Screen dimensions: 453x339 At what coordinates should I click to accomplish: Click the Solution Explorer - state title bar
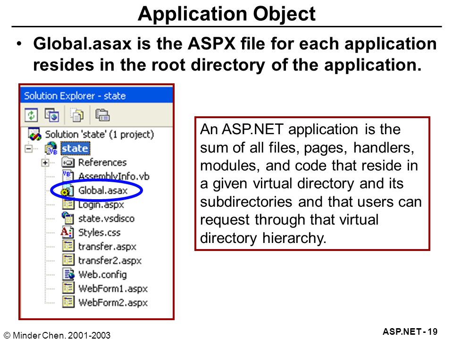96,96
